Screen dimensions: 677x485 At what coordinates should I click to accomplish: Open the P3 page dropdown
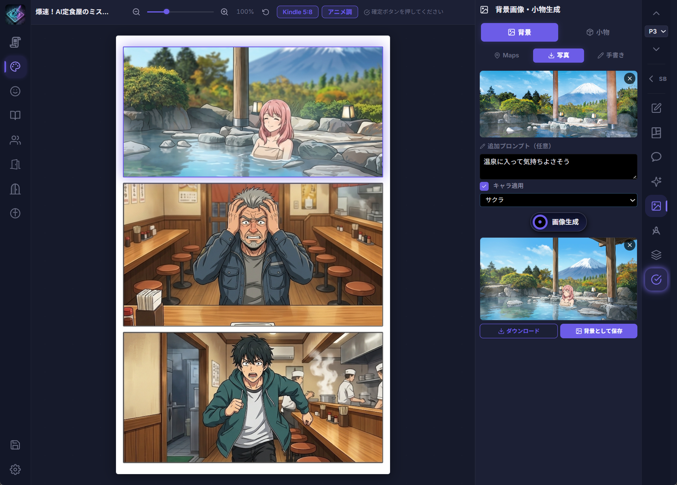tap(656, 32)
